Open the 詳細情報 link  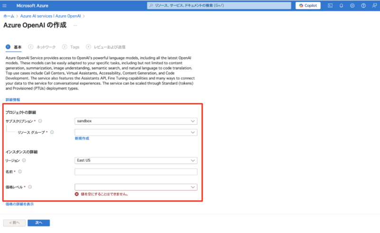click(13, 100)
